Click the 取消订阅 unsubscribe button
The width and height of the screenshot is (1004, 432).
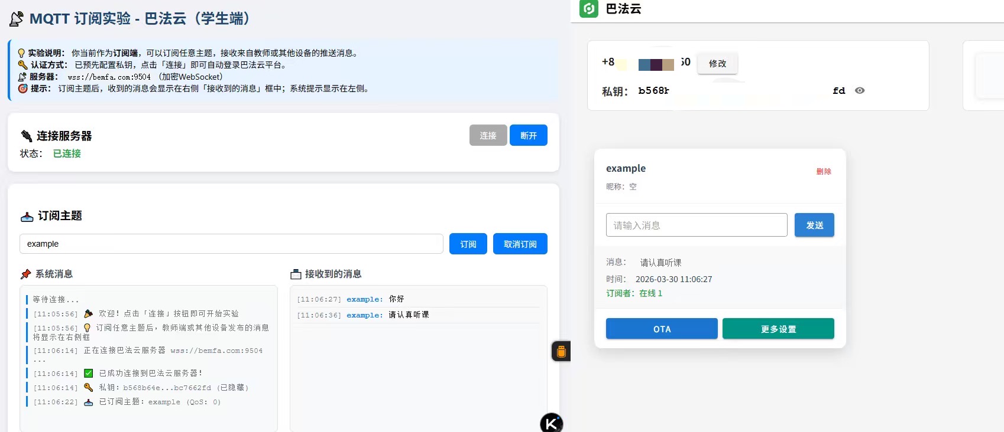pos(520,244)
